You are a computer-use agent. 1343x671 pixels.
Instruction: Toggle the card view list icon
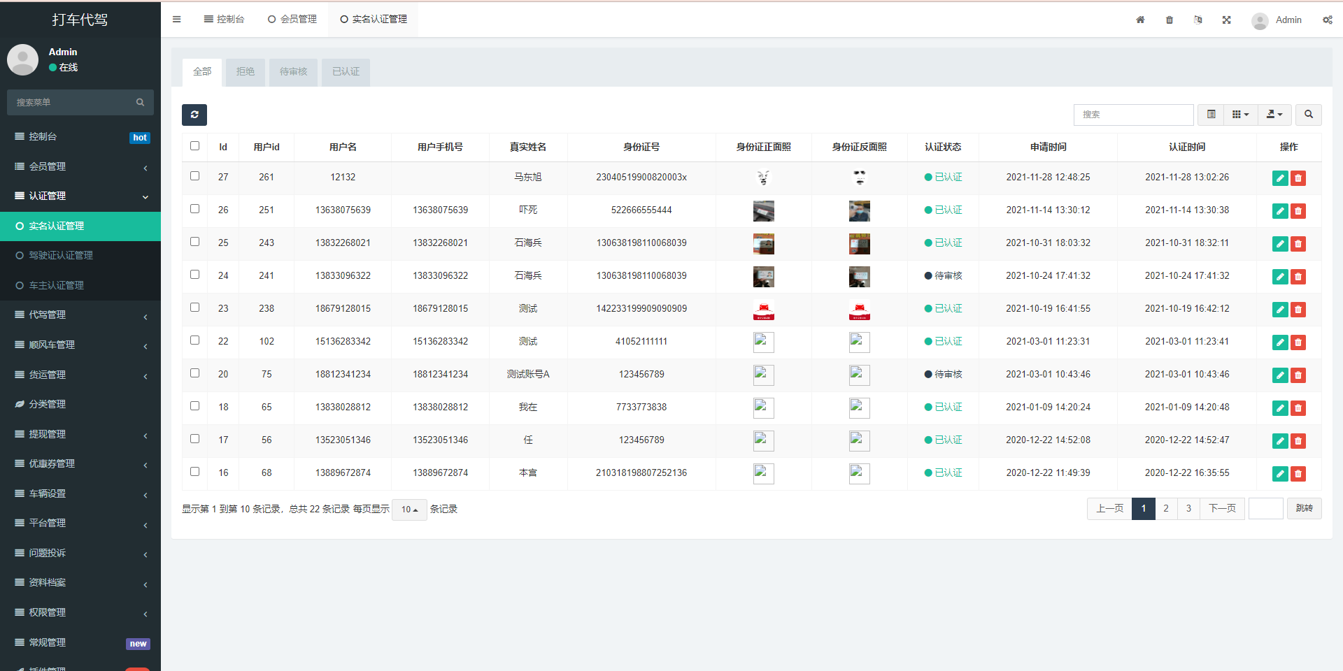click(x=1211, y=115)
